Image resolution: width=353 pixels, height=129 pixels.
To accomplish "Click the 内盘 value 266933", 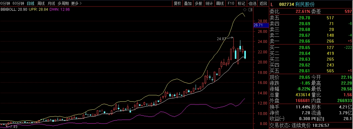I will (x=345, y=101).
